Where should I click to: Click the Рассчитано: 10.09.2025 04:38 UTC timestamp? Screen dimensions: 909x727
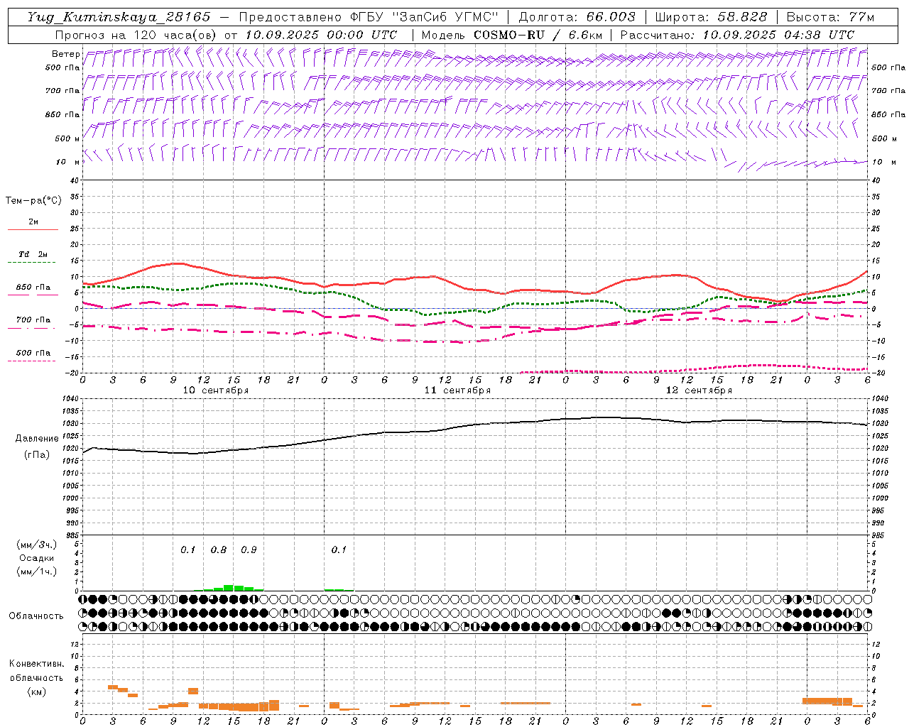pyautogui.click(x=737, y=35)
